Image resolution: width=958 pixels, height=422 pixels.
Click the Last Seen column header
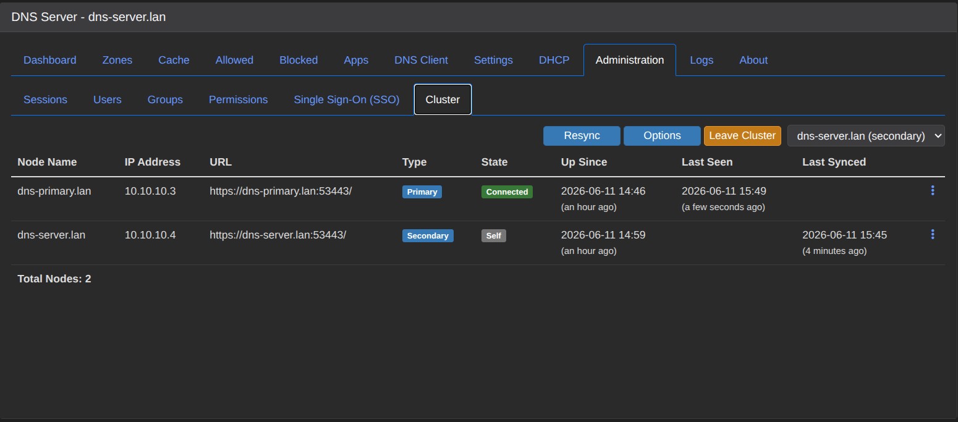707,162
